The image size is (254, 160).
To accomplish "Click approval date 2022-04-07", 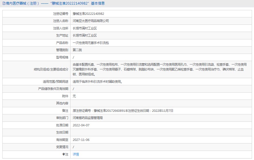I will coord(81,125).
